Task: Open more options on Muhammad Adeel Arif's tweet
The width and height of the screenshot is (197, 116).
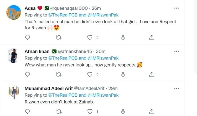Action: tap(177, 88)
